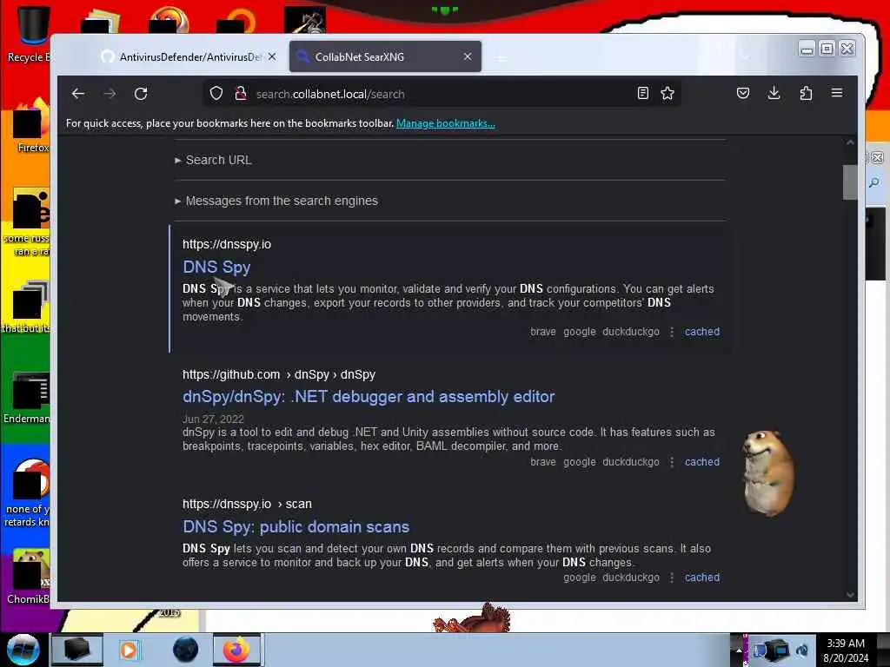The height and width of the screenshot is (667, 890).
Task: Click the insecure connection padlock icon
Action: [241, 94]
